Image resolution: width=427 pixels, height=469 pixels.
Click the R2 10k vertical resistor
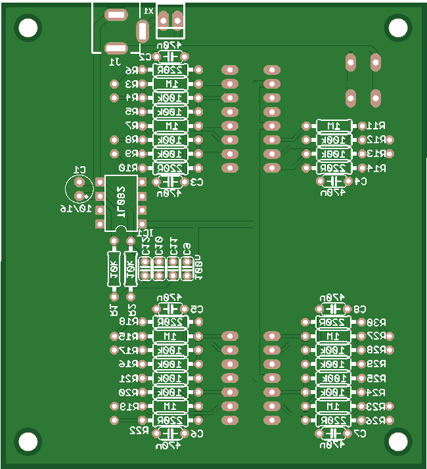(x=131, y=269)
